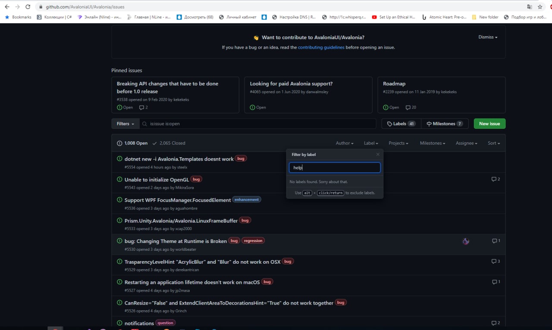Open pinned issue Breaking API changes

pyautogui.click(x=167, y=87)
